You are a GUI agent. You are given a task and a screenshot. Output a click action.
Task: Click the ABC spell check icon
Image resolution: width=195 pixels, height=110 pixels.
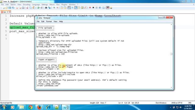pyautogui.click(x=108, y=8)
